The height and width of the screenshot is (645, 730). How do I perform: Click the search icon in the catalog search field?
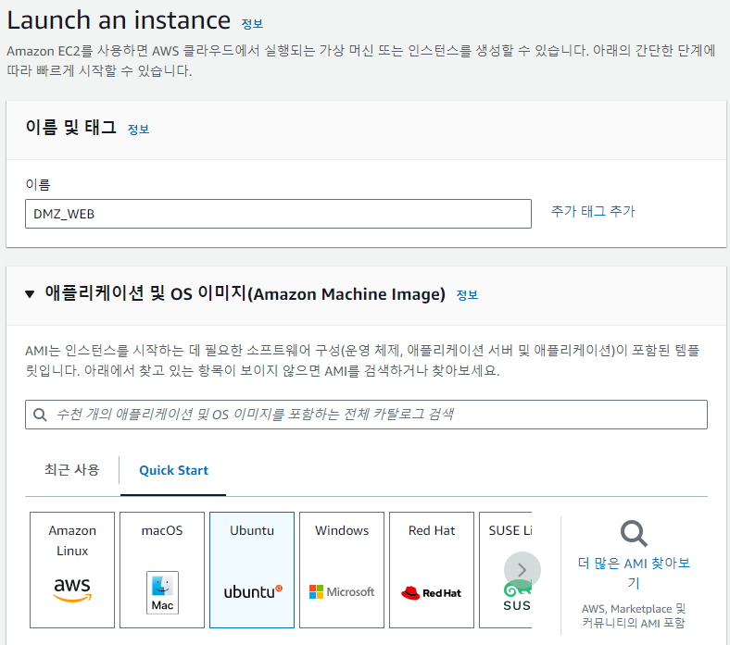point(40,415)
